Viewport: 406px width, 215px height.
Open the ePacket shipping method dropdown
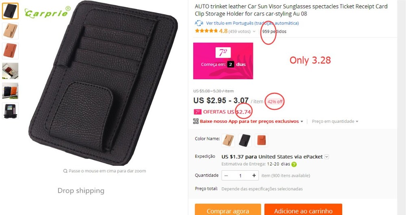point(327,156)
